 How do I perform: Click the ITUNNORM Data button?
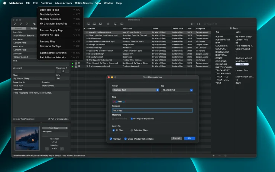click(242, 64)
